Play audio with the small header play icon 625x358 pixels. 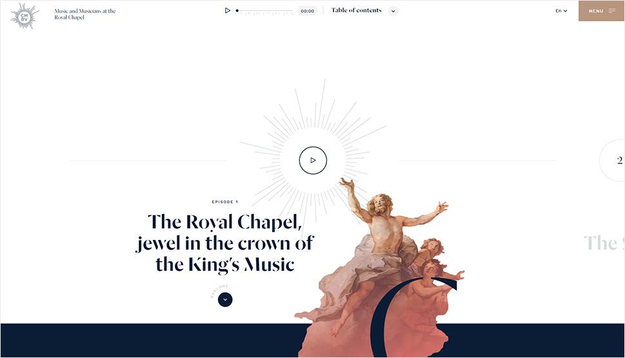tap(227, 10)
